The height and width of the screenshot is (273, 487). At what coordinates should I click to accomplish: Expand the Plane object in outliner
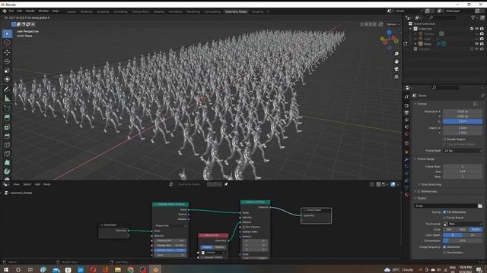tap(415, 44)
